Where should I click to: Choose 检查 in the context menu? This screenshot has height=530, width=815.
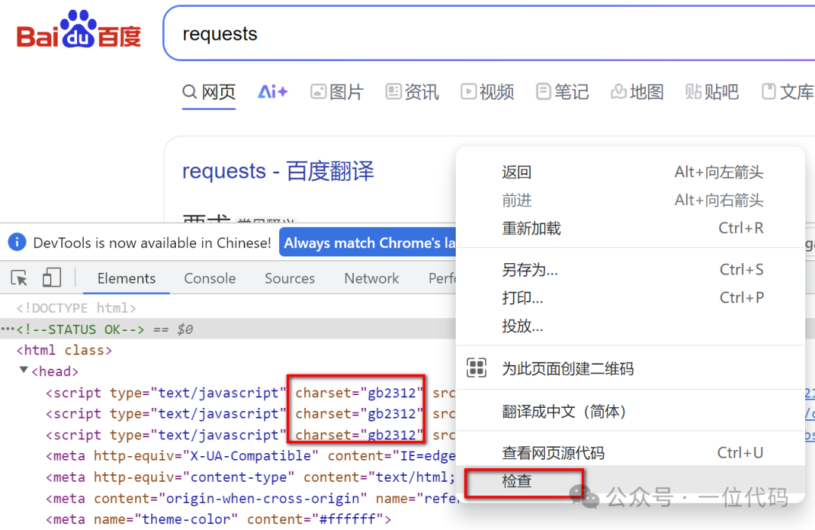(630, 481)
